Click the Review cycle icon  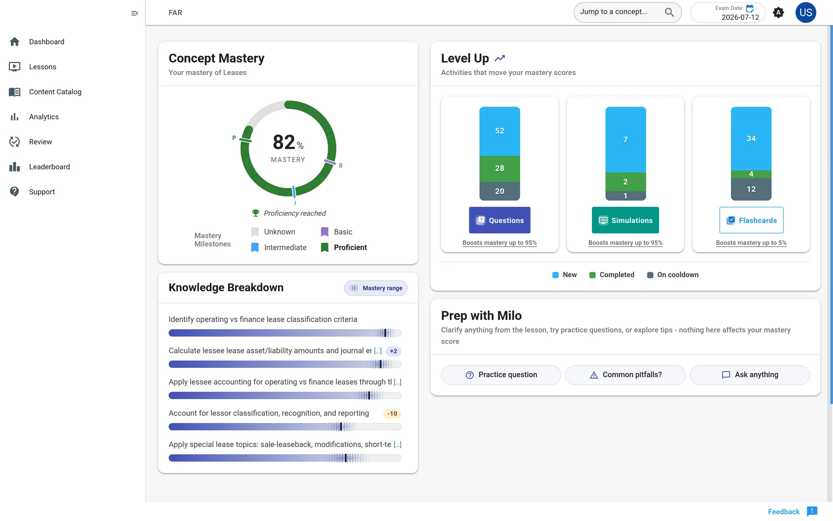coord(15,142)
